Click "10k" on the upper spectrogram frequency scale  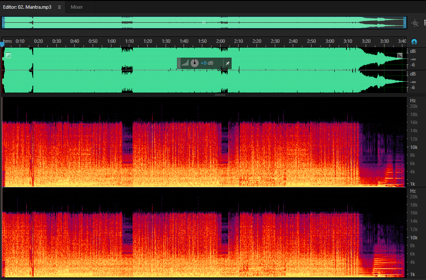[414, 147]
